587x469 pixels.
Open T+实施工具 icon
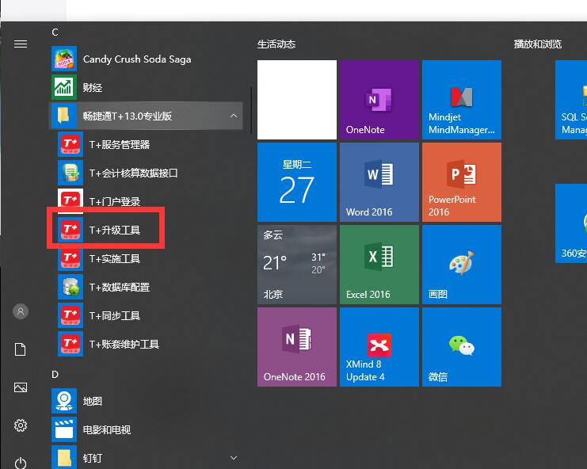point(71,258)
